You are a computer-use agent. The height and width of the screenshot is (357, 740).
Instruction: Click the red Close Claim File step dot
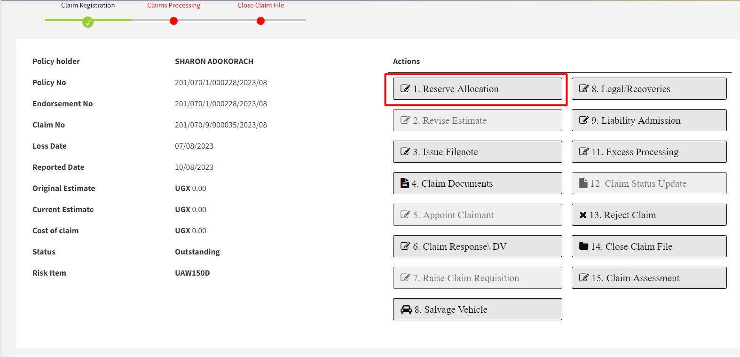(x=260, y=21)
